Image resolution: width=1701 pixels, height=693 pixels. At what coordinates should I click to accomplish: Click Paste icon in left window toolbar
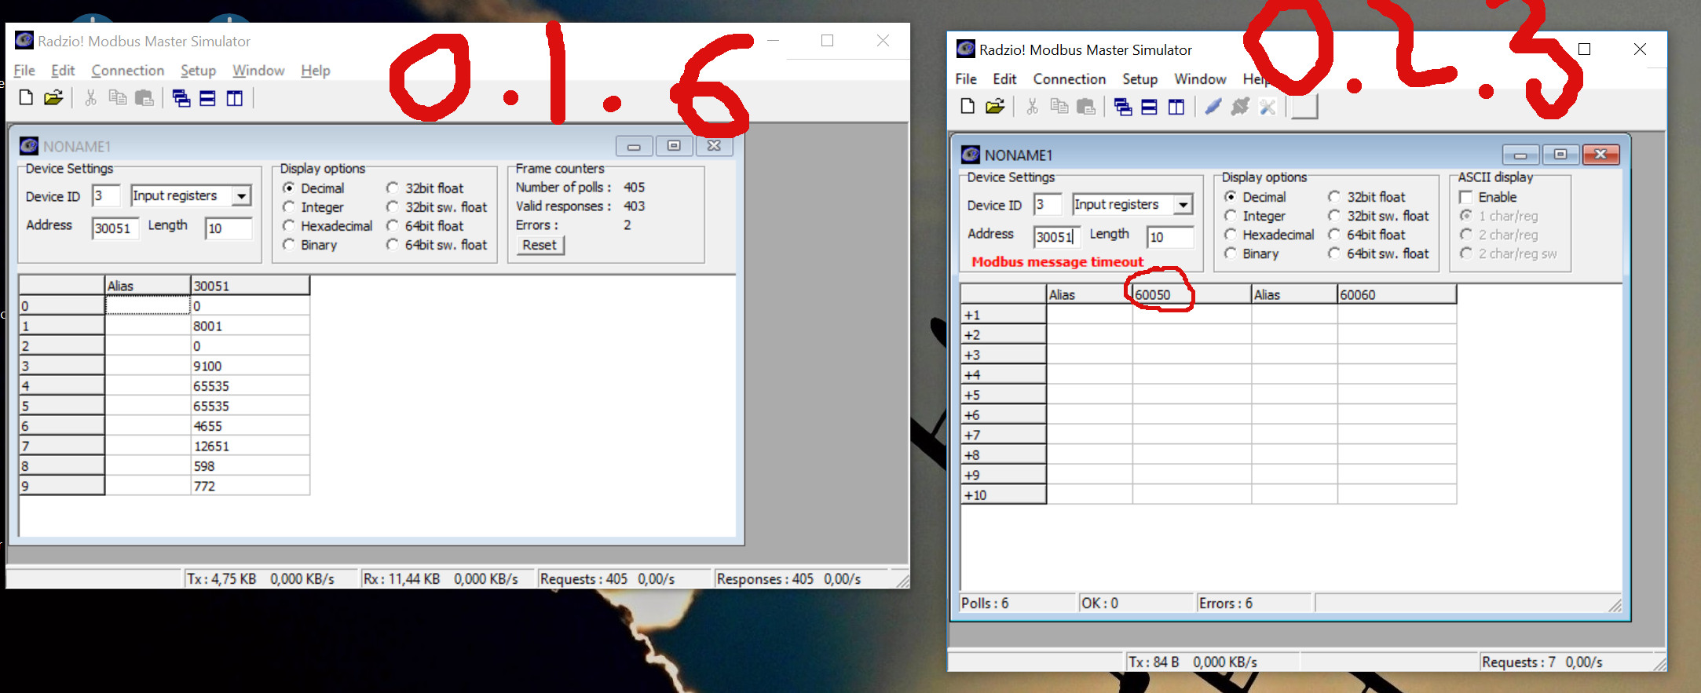tap(144, 98)
